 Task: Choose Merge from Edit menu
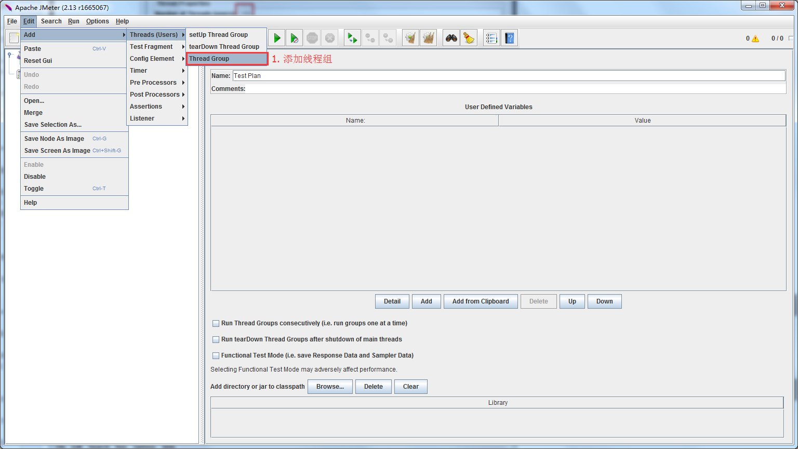(74, 113)
